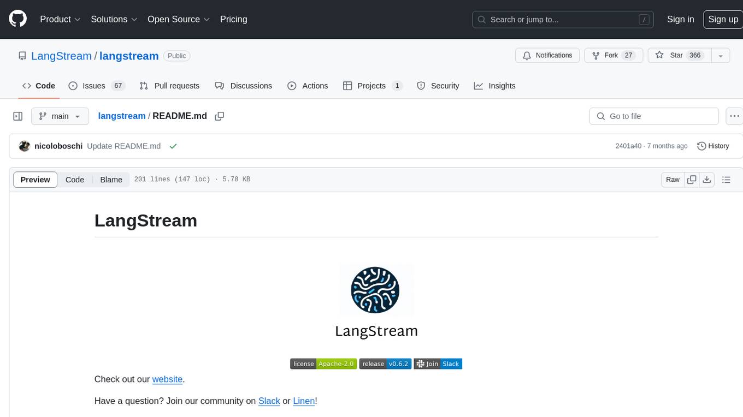Expand the file tree side panel
Screen dimensions: 743x417
(x=18, y=116)
